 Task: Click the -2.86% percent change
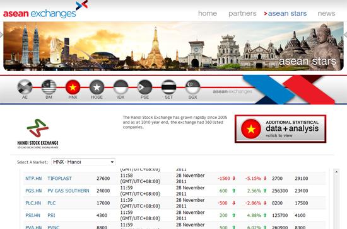[x=253, y=203]
